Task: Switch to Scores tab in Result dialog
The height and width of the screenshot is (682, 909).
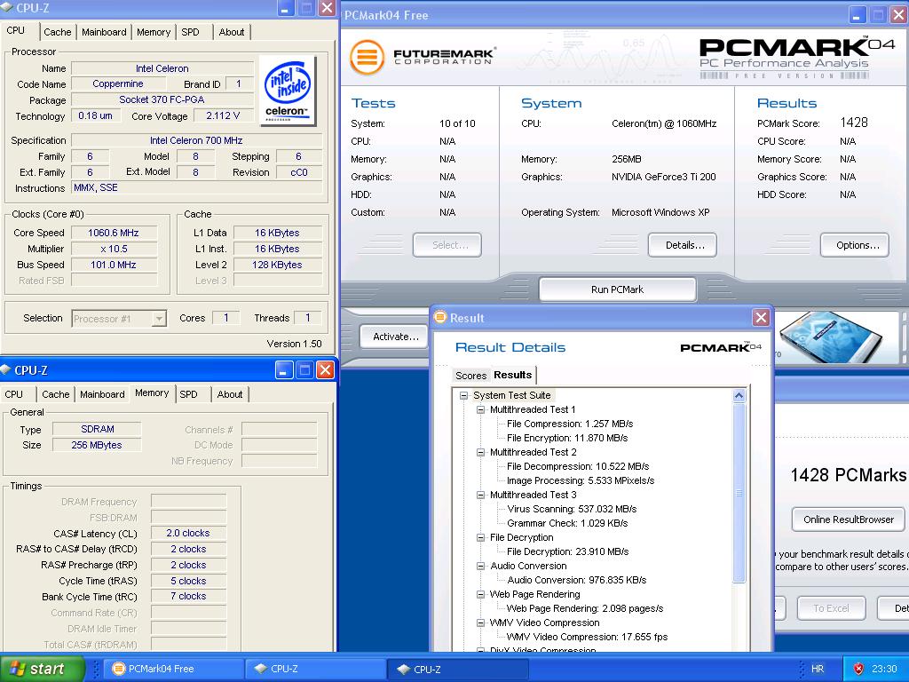Action: pos(470,376)
